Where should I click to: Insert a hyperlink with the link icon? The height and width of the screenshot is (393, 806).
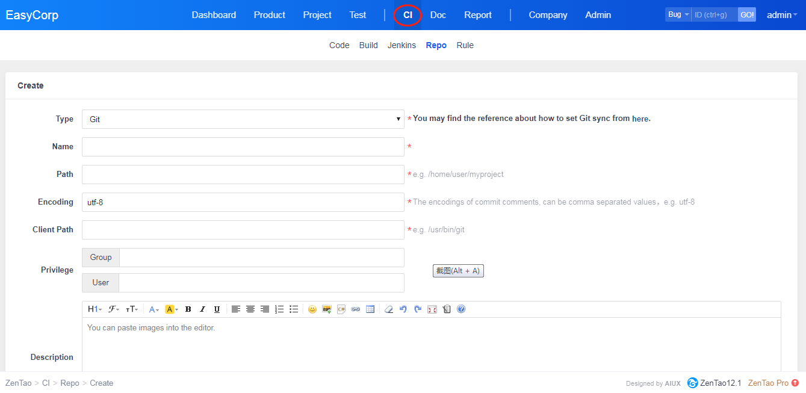point(356,309)
